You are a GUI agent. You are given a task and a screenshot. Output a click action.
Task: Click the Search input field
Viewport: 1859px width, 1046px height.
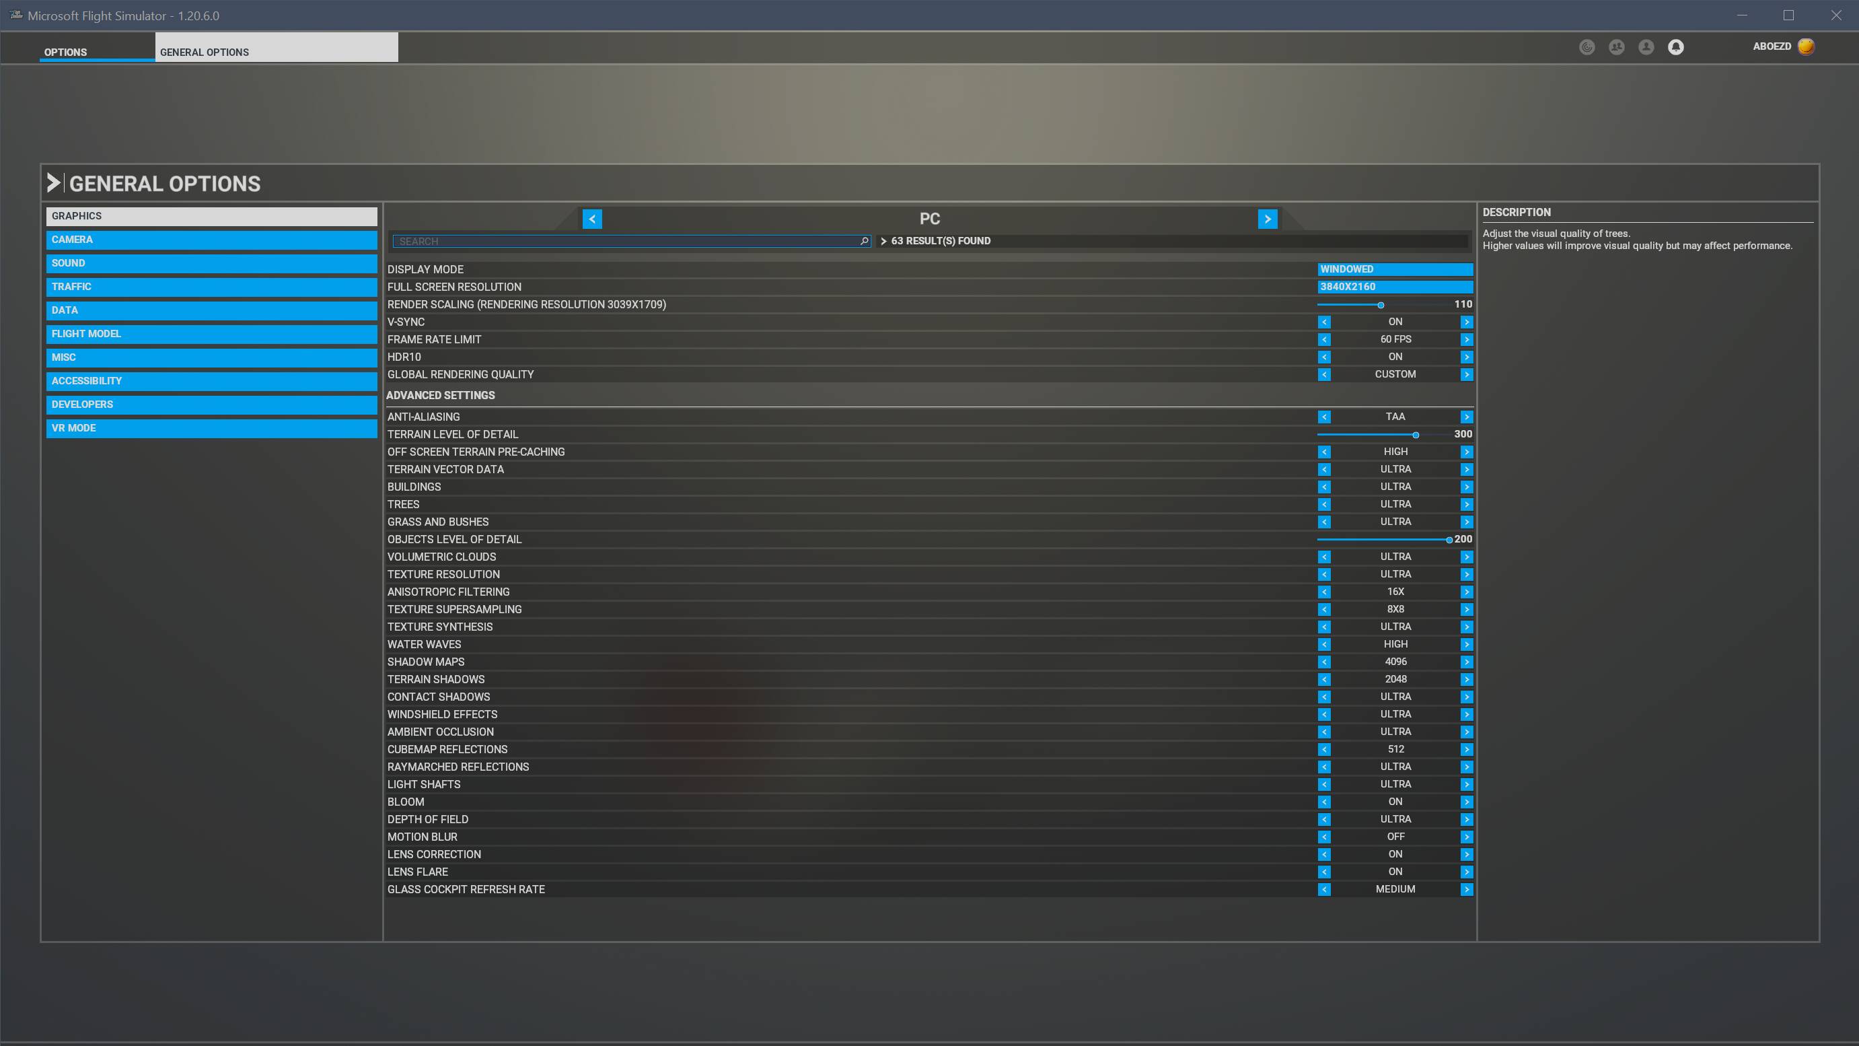click(x=626, y=241)
